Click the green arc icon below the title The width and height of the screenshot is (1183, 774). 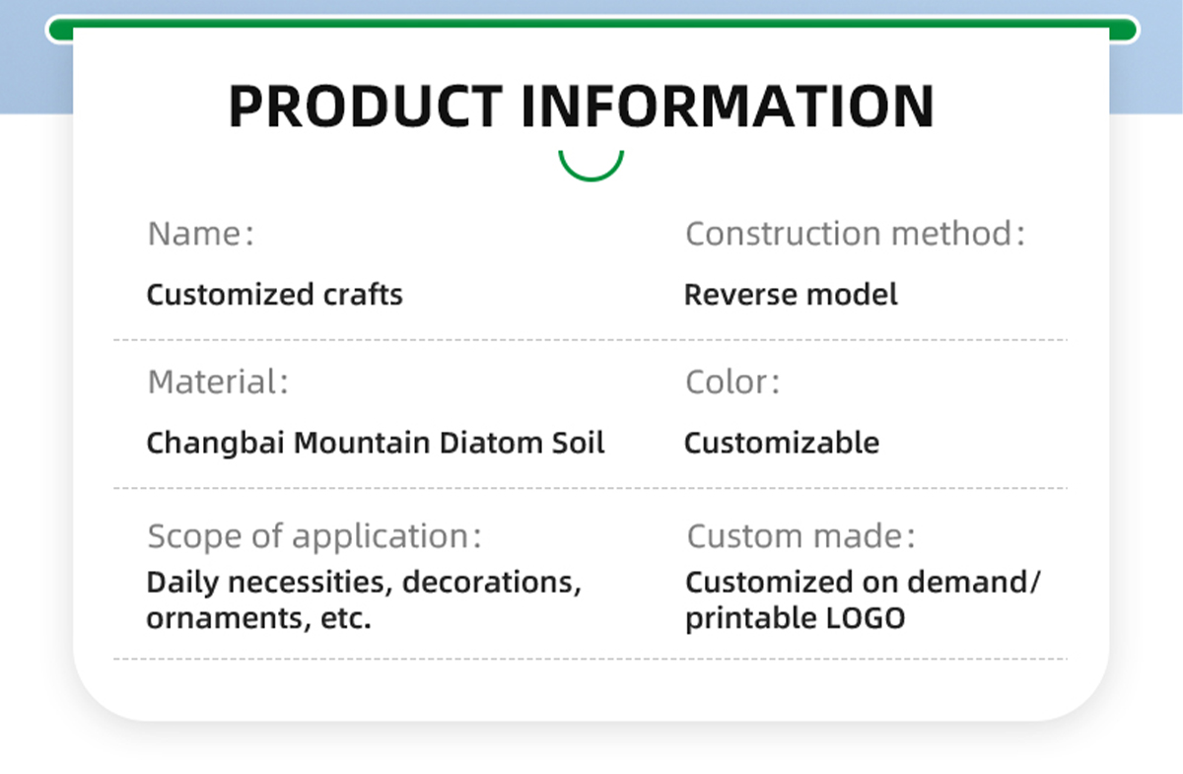(x=591, y=170)
